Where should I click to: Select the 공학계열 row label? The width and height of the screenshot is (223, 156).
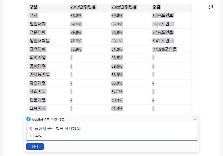(x=38, y=66)
